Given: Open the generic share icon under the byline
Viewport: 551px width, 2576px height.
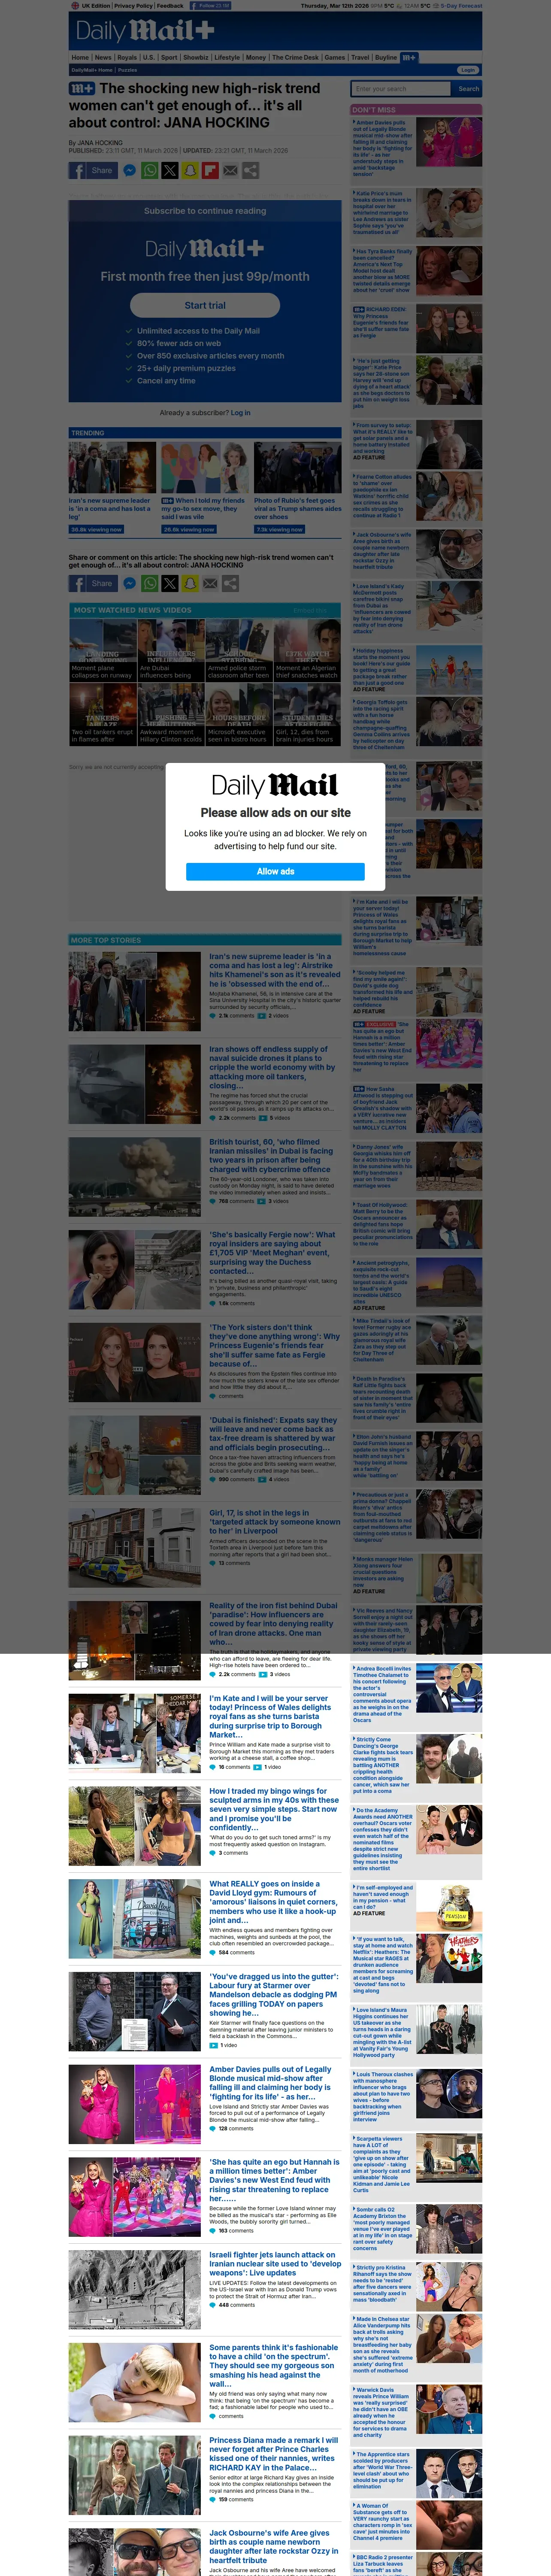Looking at the screenshot, I should [x=250, y=171].
